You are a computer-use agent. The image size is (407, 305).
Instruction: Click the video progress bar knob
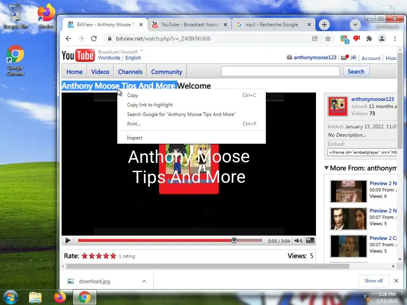tap(234, 240)
